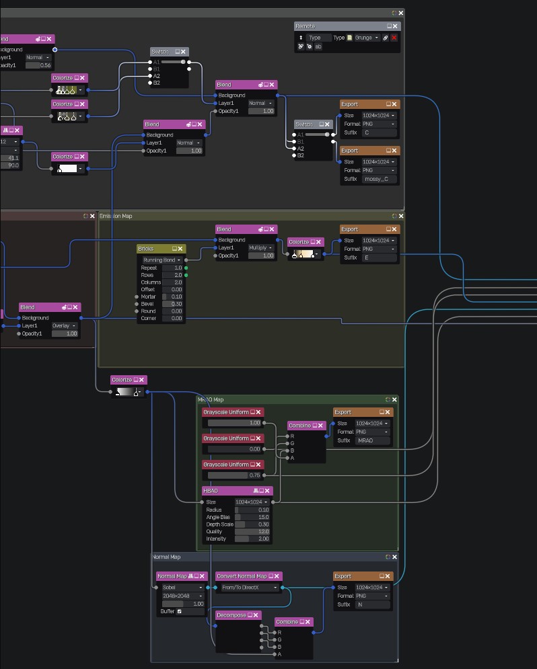Open Format PNG dropdown on mossy_C Export

click(379, 170)
